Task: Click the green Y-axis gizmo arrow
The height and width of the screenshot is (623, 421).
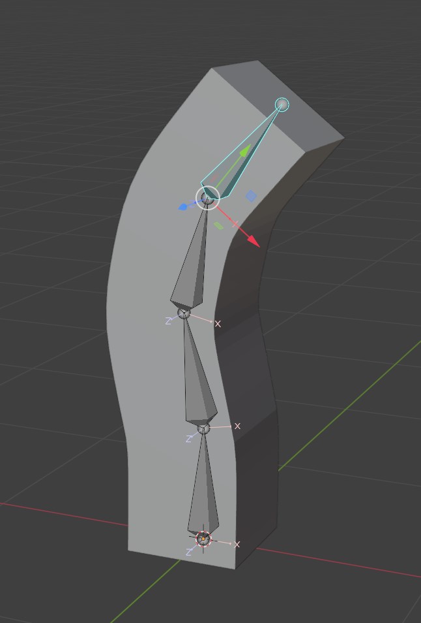Action: (244, 151)
